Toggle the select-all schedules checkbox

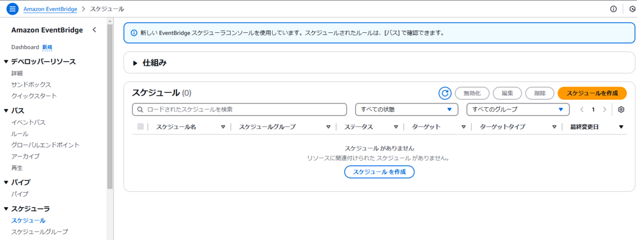[140, 126]
